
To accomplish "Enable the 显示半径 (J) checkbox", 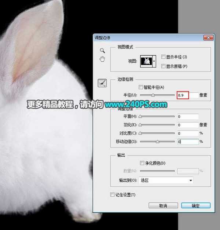I will [163, 56].
